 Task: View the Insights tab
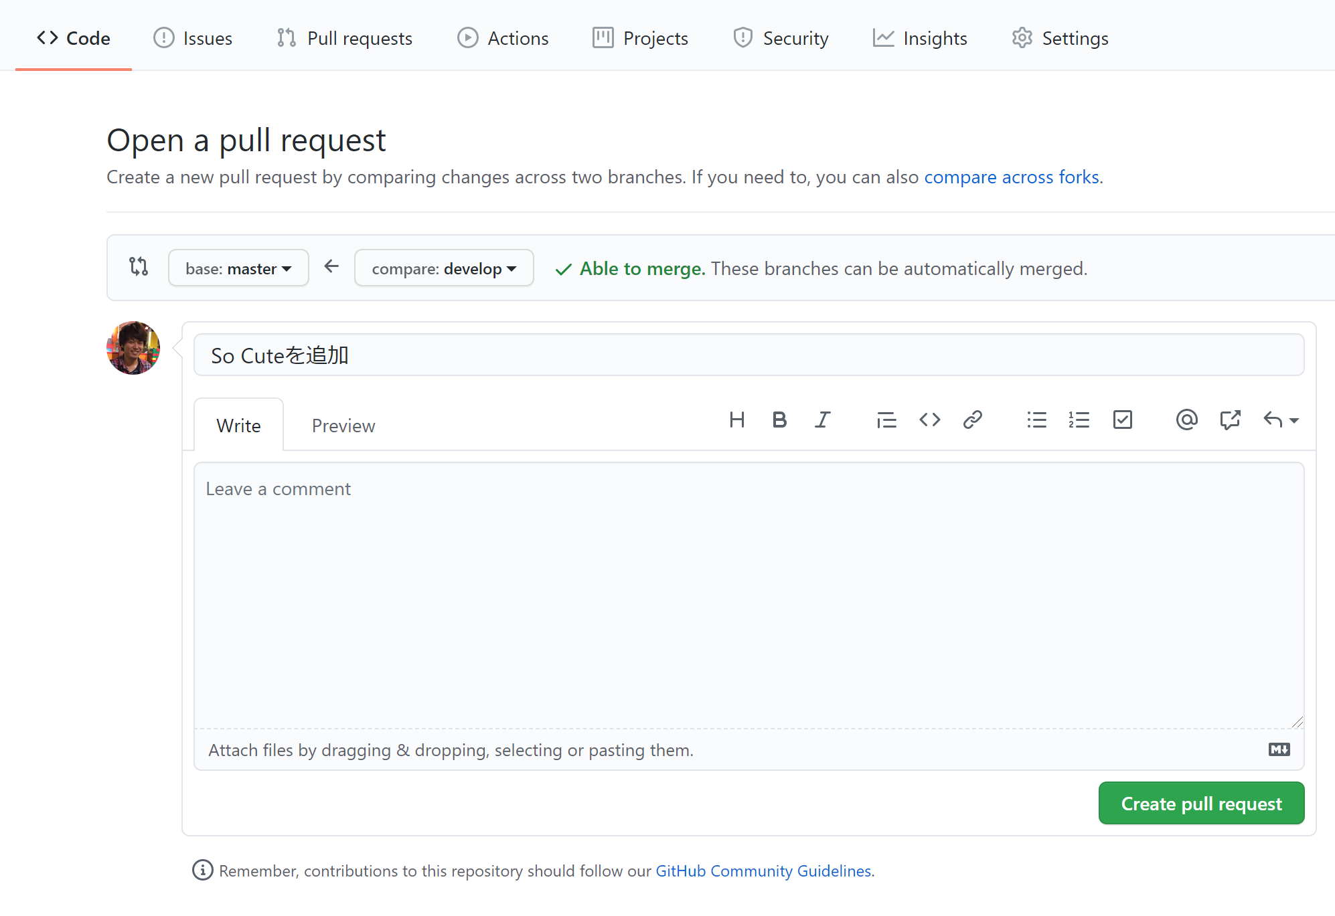click(x=920, y=38)
